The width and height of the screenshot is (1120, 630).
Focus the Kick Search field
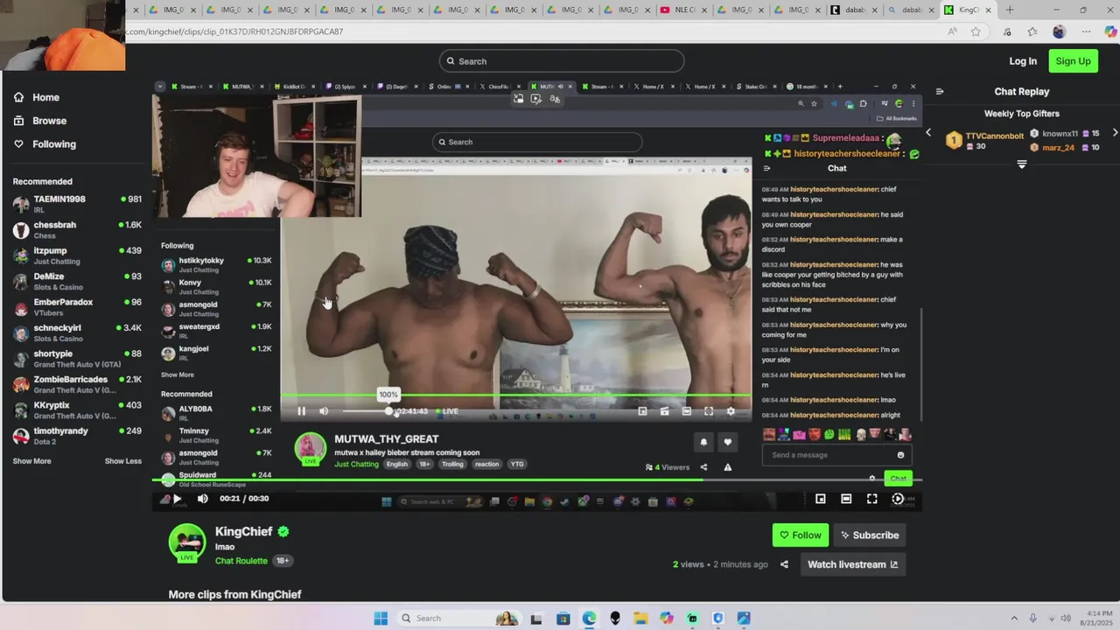562,61
